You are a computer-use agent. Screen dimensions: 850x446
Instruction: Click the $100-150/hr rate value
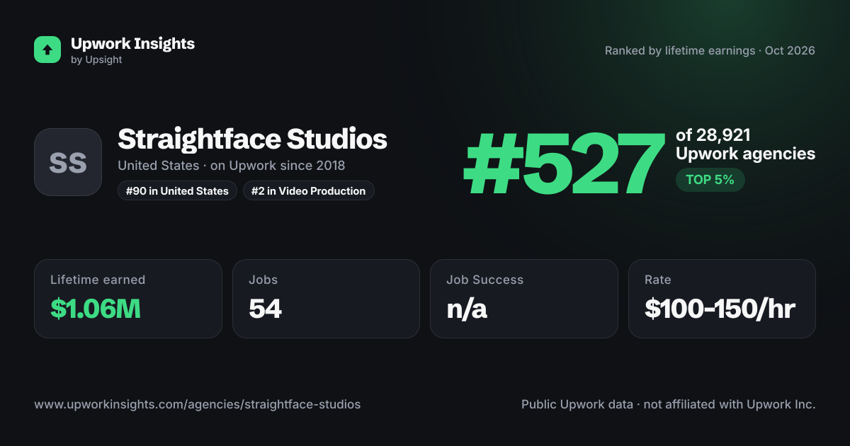tap(720, 309)
